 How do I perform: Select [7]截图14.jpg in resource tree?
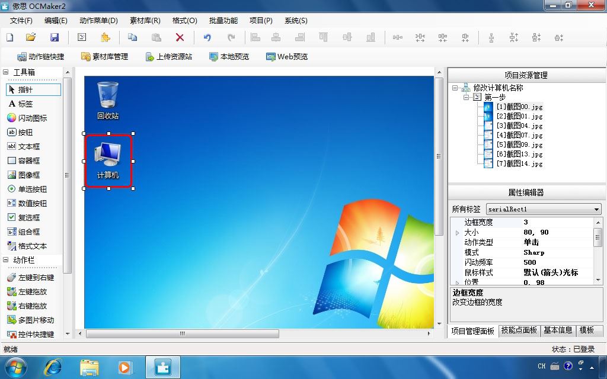pyautogui.click(x=519, y=163)
